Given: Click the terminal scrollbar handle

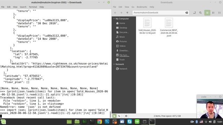Looking at the screenshot, I should 110,115.
